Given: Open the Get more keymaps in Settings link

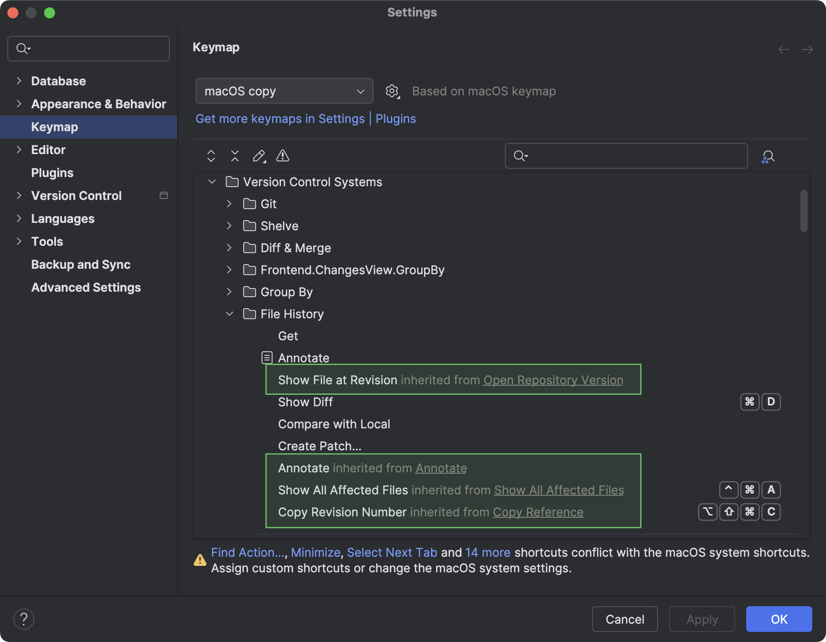Looking at the screenshot, I should click(280, 118).
